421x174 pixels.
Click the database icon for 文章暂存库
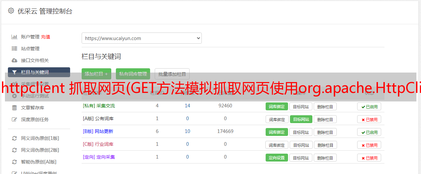coord(14,108)
